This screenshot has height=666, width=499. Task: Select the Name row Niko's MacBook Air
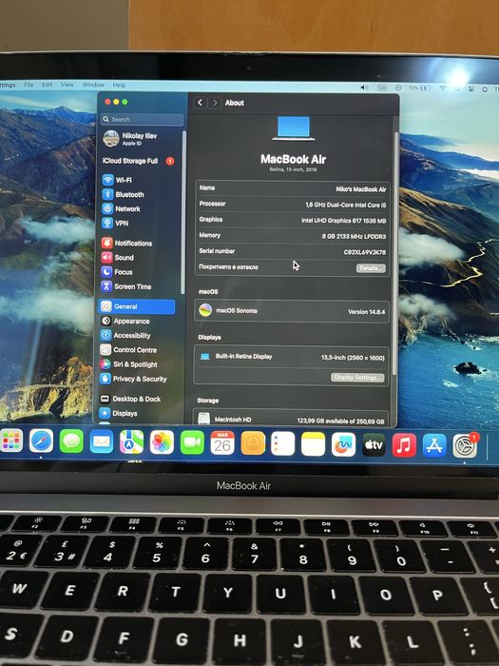(x=293, y=188)
